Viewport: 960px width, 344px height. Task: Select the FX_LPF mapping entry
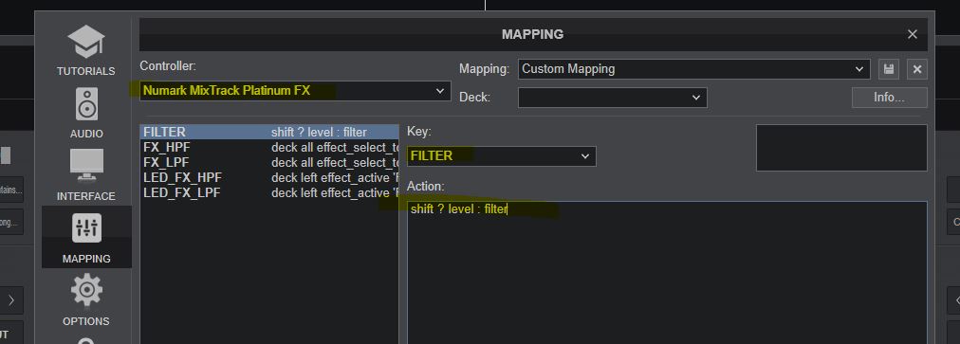click(269, 162)
